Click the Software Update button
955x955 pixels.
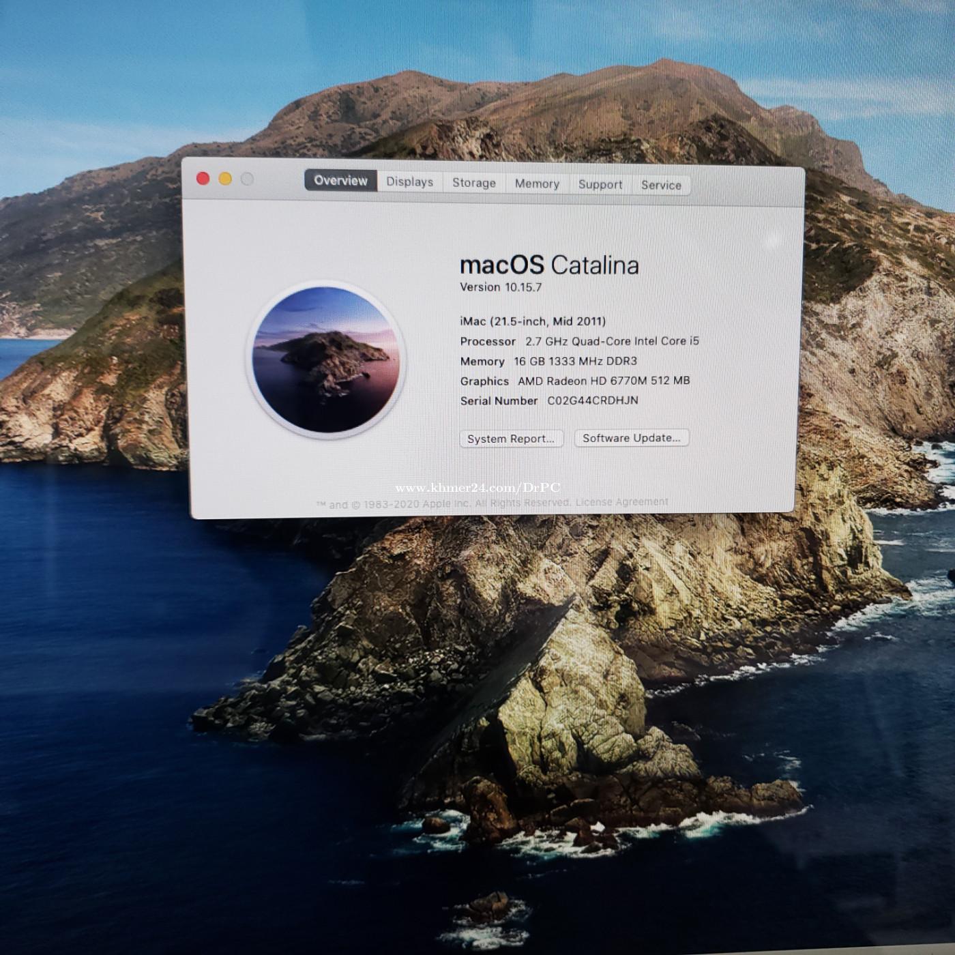[x=632, y=438]
